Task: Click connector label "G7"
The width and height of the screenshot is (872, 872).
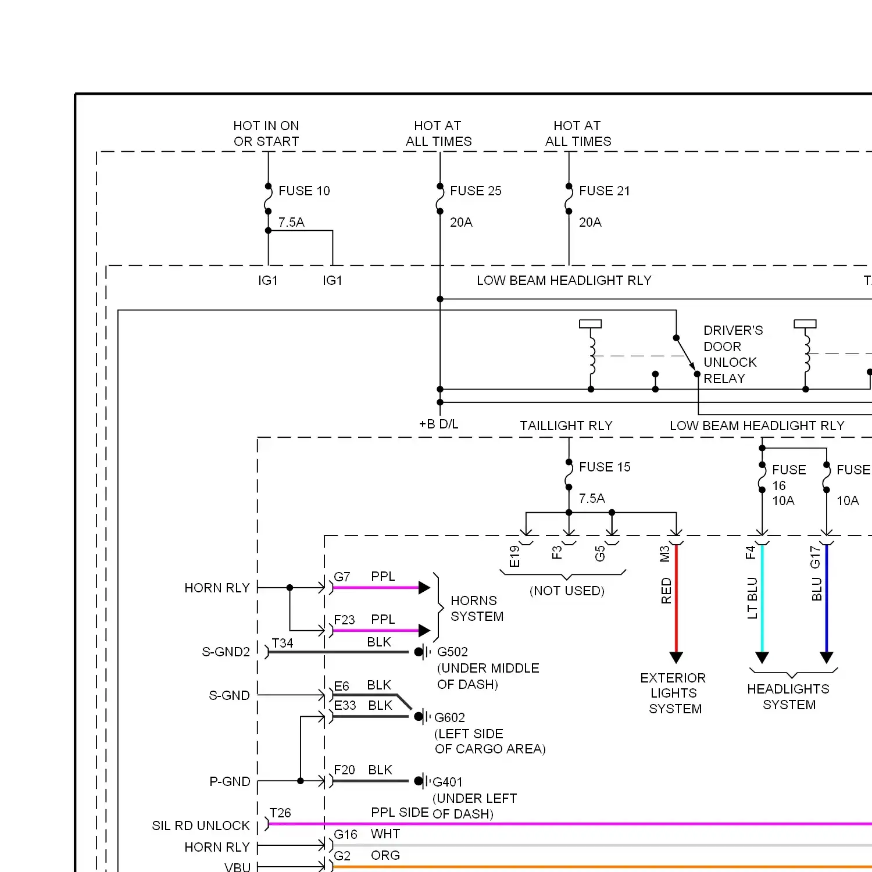Action: 342,577
